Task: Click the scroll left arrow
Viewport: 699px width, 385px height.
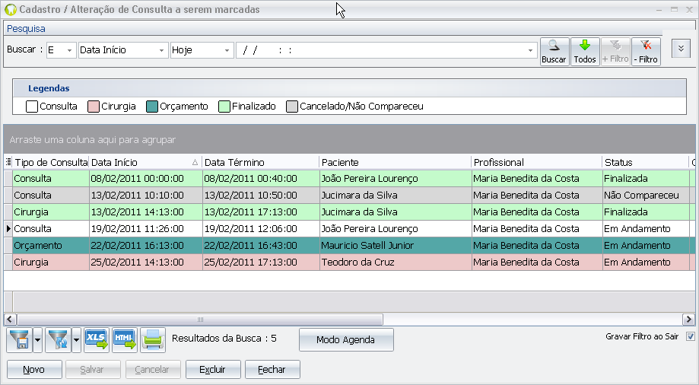Action: click(10, 320)
